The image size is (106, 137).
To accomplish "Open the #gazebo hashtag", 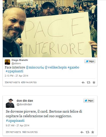I will [x=73, y=67].
